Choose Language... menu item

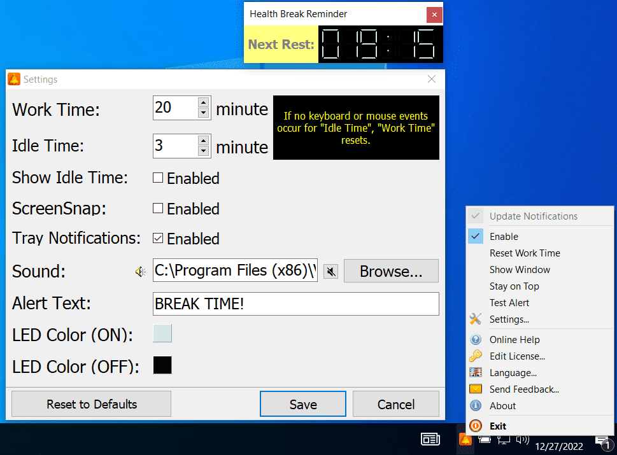[513, 372]
